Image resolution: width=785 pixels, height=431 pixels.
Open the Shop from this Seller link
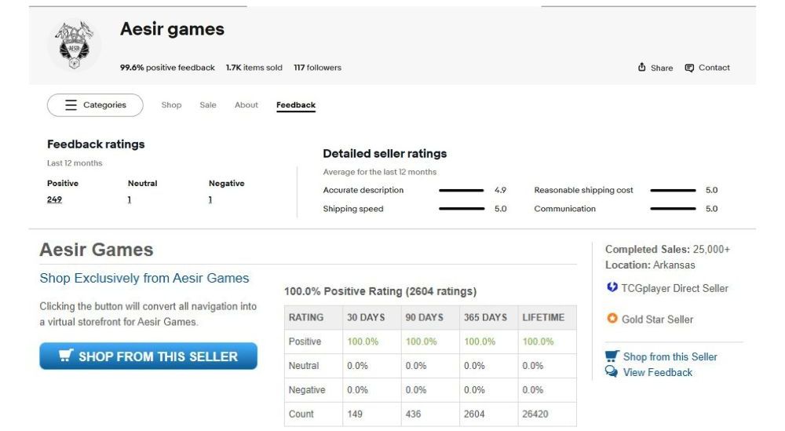670,357
